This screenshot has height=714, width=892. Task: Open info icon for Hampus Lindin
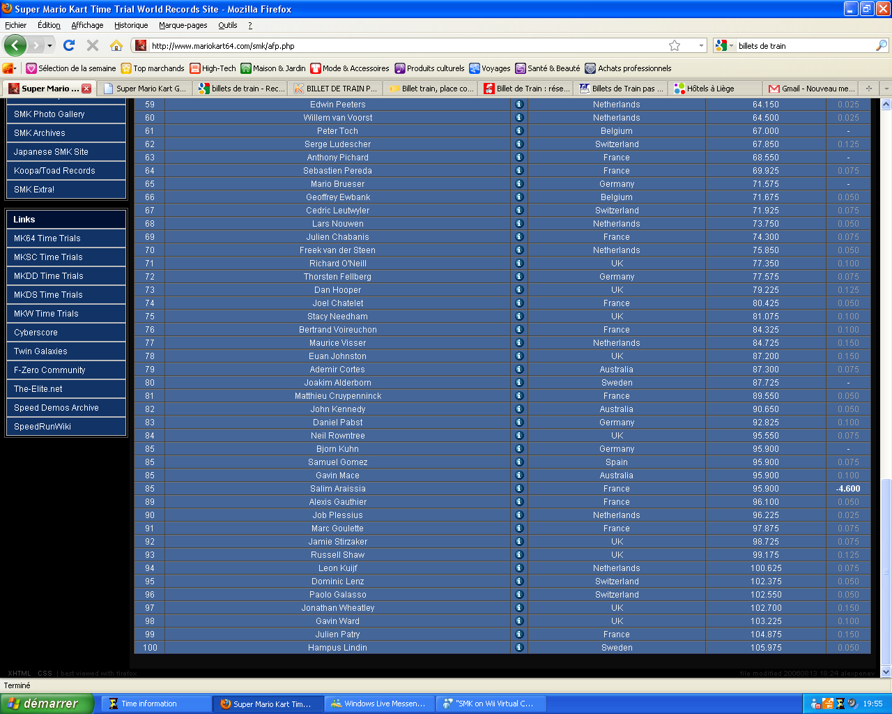pos(519,648)
